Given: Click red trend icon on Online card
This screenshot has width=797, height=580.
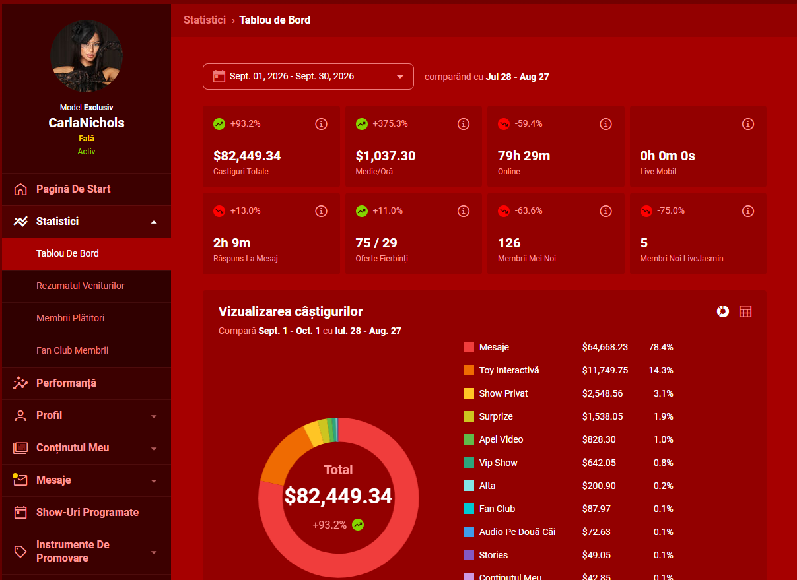Looking at the screenshot, I should pos(504,123).
